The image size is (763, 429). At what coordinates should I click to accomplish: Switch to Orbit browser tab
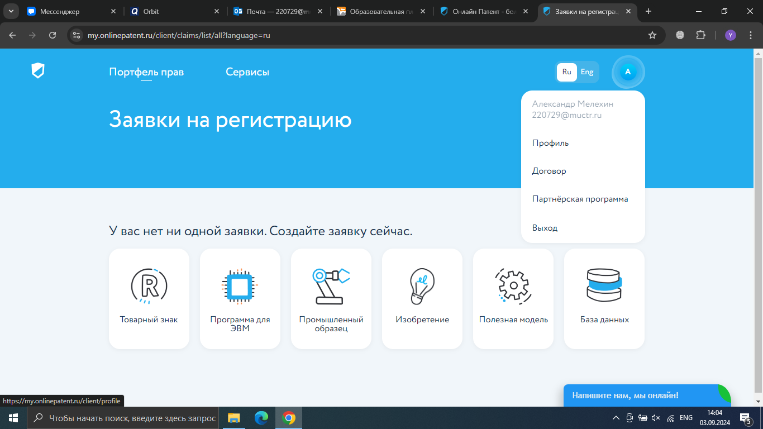[175, 11]
